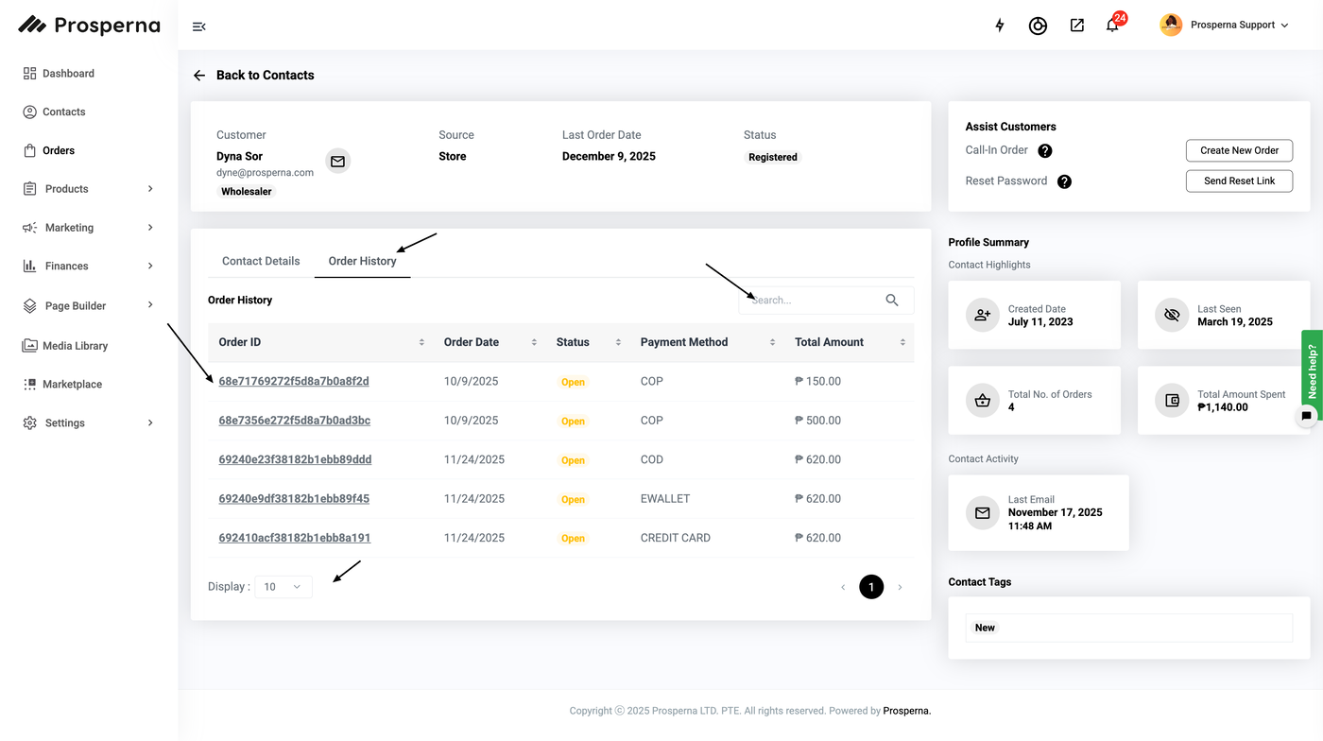Switch to the Contact Details tab
Screen dimensions: 1323x741
[x=261, y=261]
